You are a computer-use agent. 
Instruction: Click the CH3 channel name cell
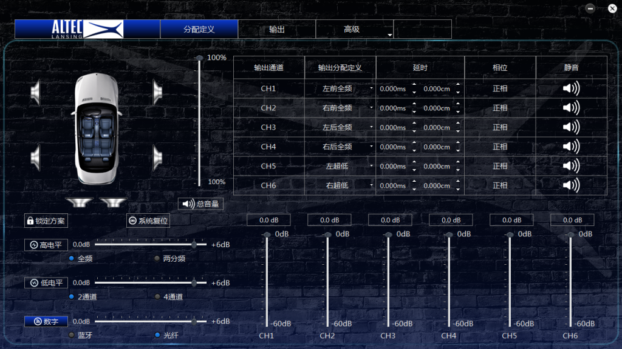pyautogui.click(x=268, y=127)
